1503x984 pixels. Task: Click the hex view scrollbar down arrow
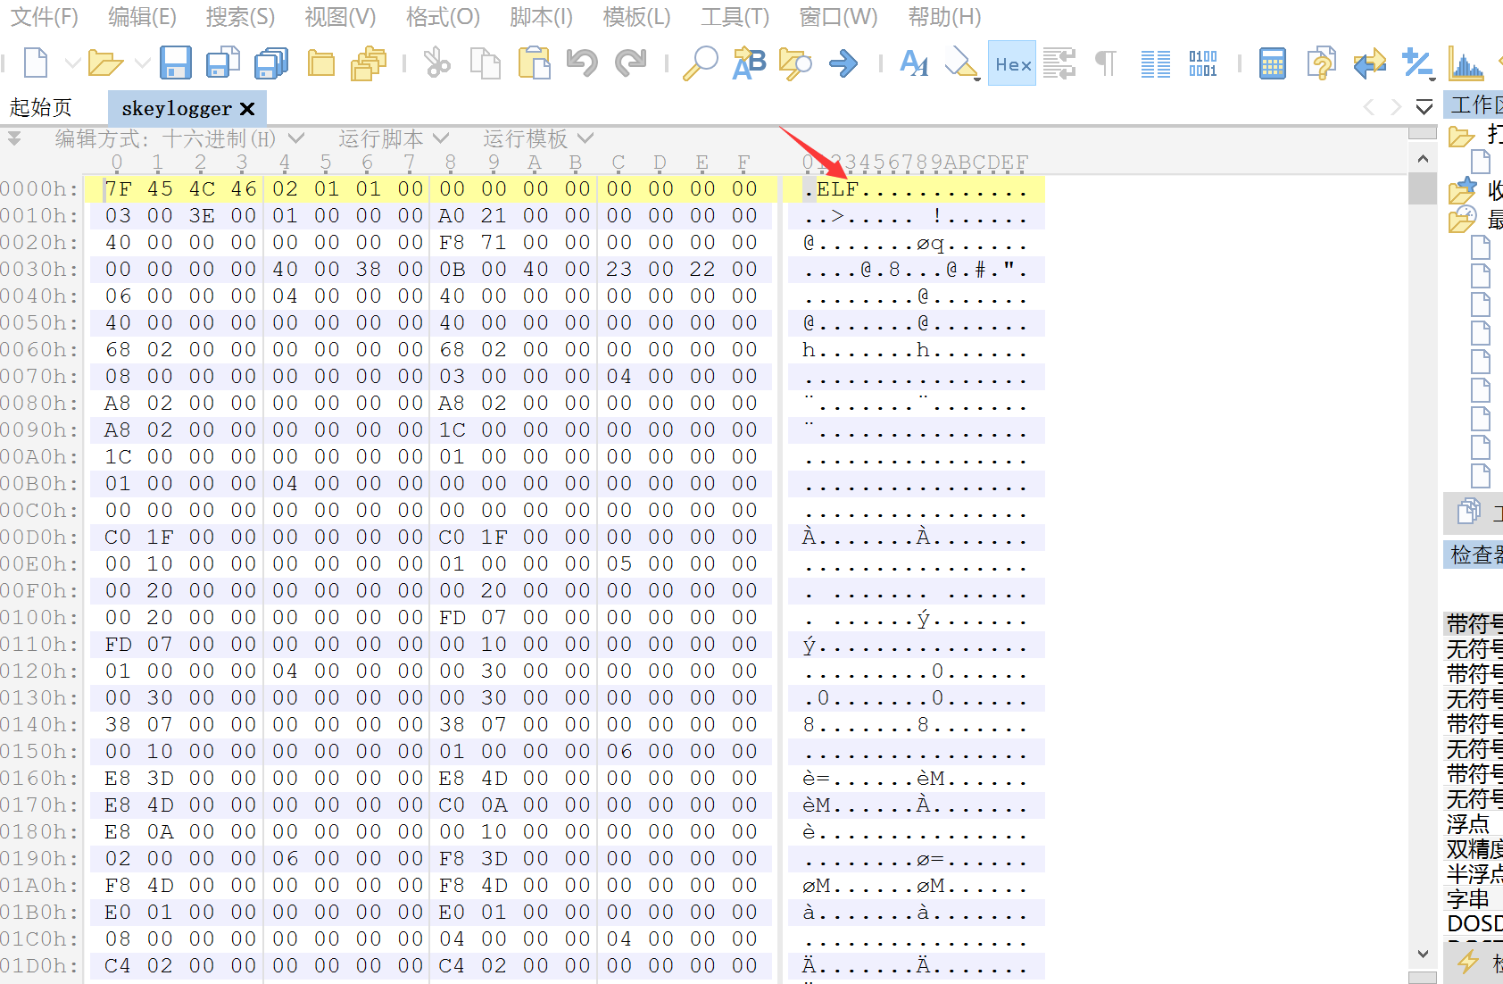[x=1423, y=954]
